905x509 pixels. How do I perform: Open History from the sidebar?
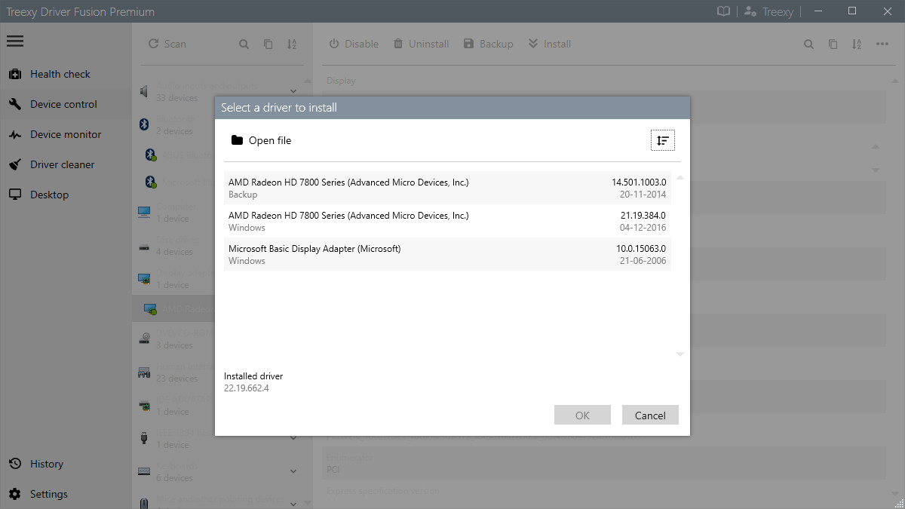47,464
